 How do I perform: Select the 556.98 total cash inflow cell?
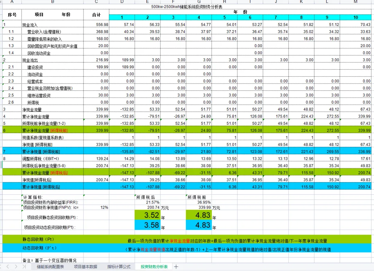pyautogui.click(x=96, y=25)
